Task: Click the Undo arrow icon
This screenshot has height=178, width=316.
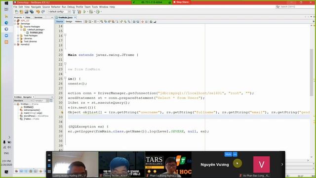Action: [38, 12]
